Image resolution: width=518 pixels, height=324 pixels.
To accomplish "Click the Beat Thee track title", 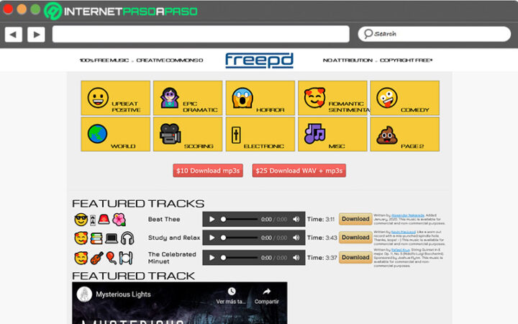I will (x=164, y=219).
